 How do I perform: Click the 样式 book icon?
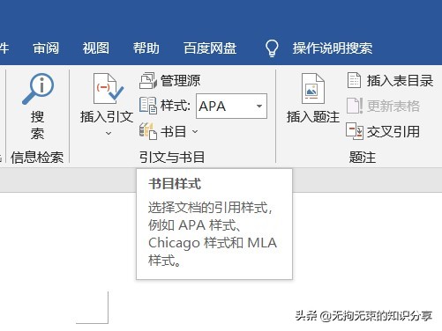148,106
